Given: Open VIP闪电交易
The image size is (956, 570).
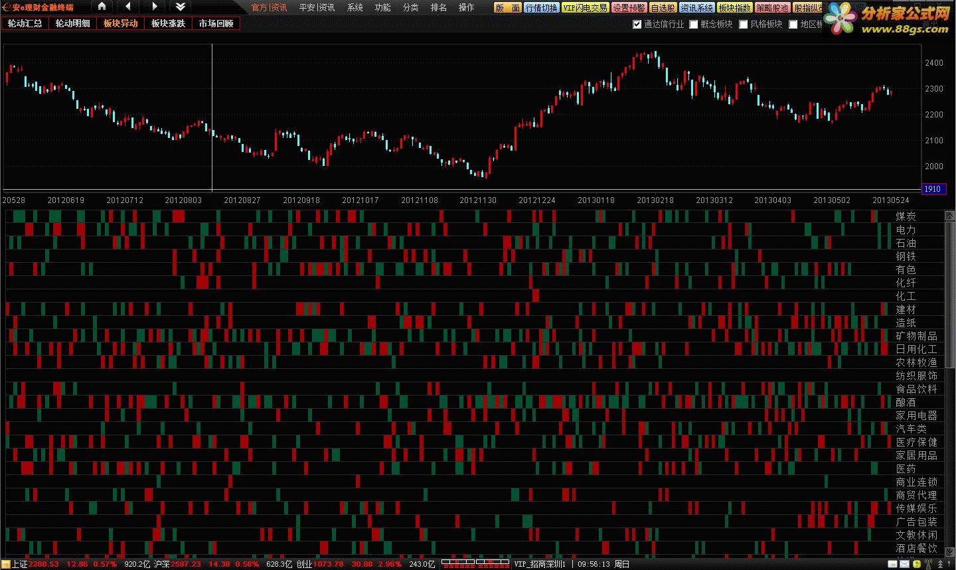Looking at the screenshot, I should (x=585, y=8).
